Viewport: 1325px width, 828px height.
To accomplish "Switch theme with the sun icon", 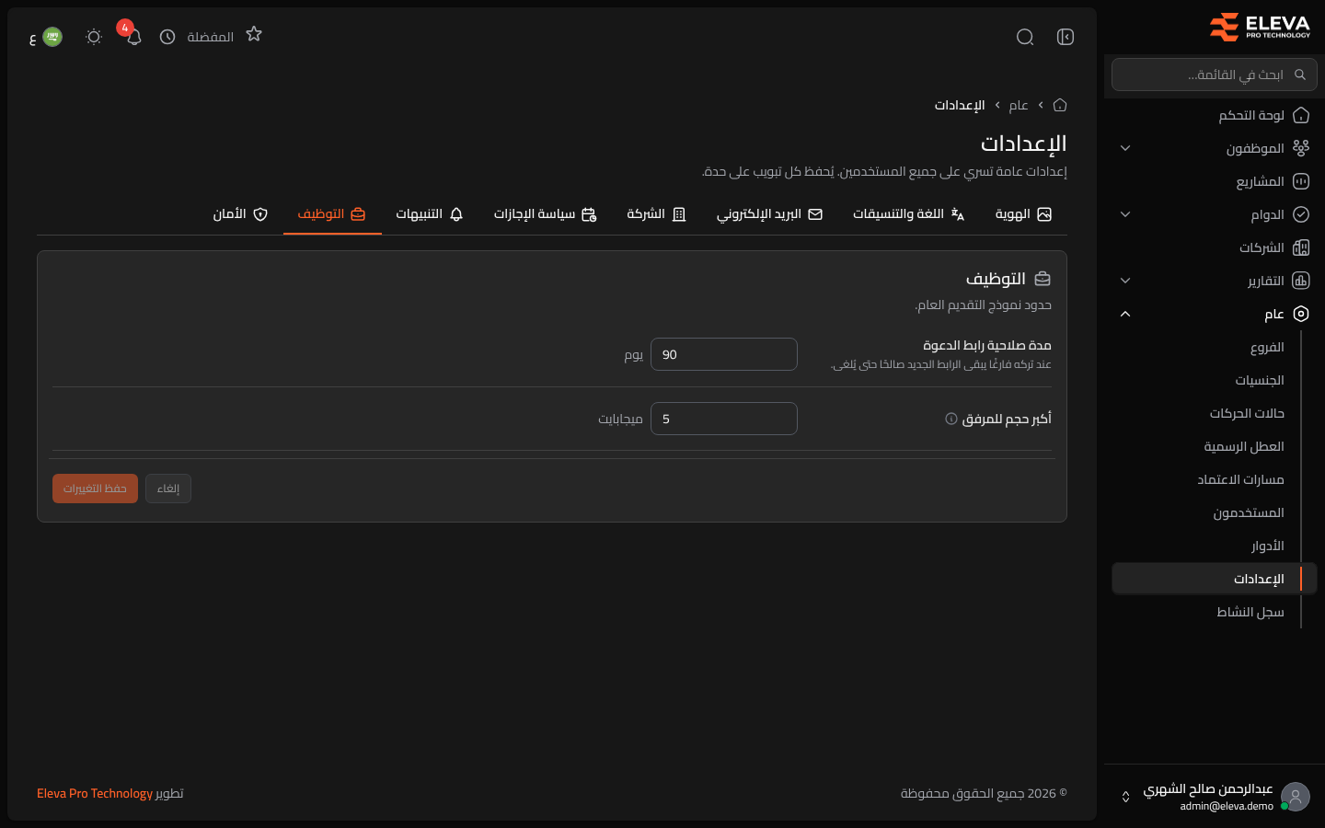I will [94, 37].
